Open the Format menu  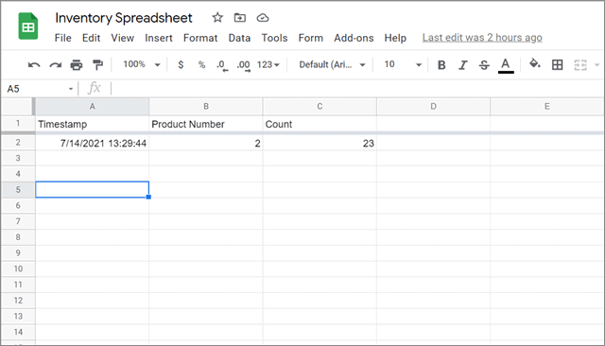(200, 38)
